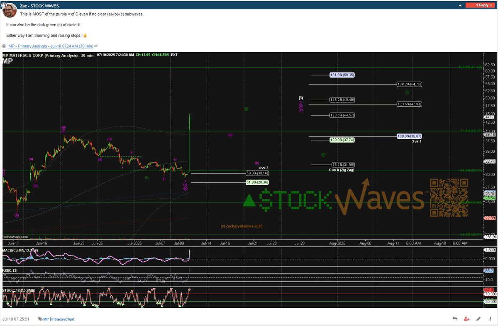Click the attachment file icon beside MP link
Screen dimensions: 498x326
point(4,46)
